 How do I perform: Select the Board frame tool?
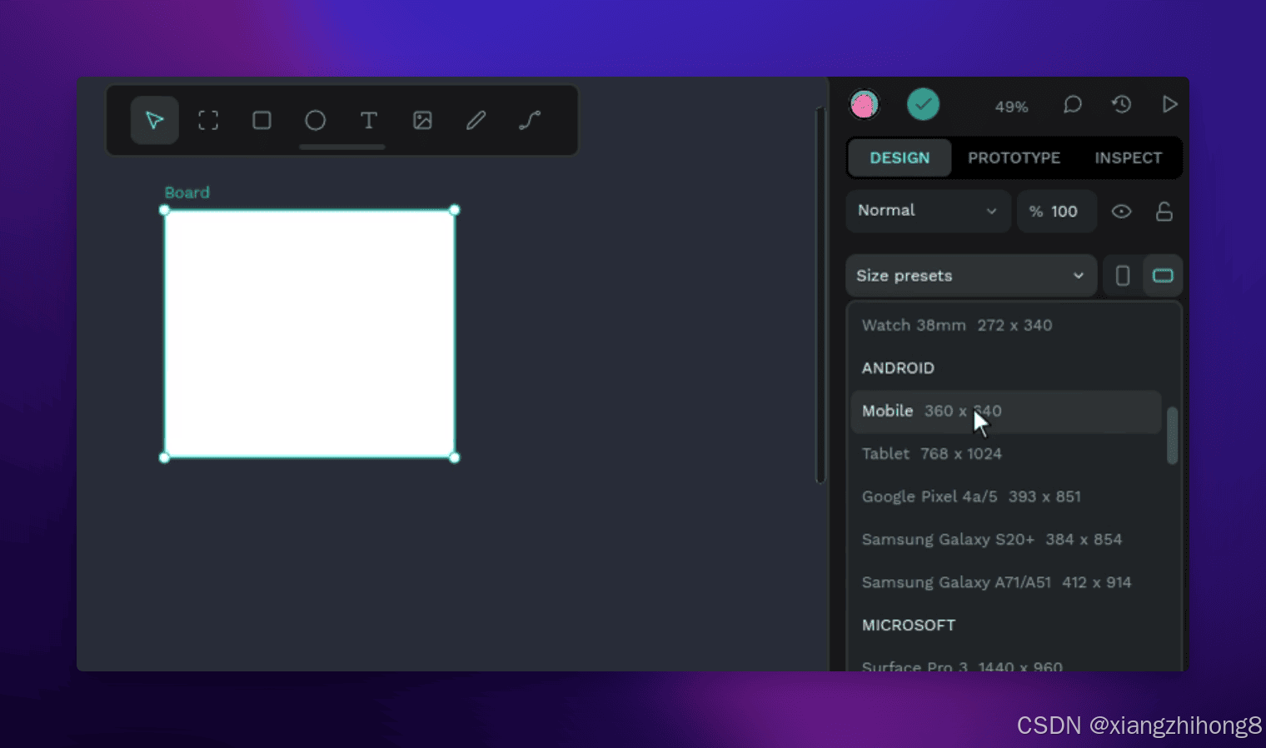pyautogui.click(x=208, y=121)
